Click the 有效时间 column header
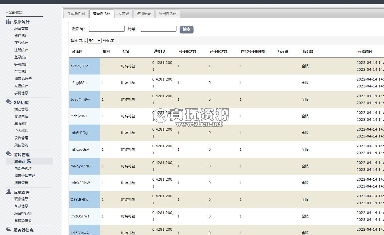The height and width of the screenshot is (235, 384). coord(365,51)
